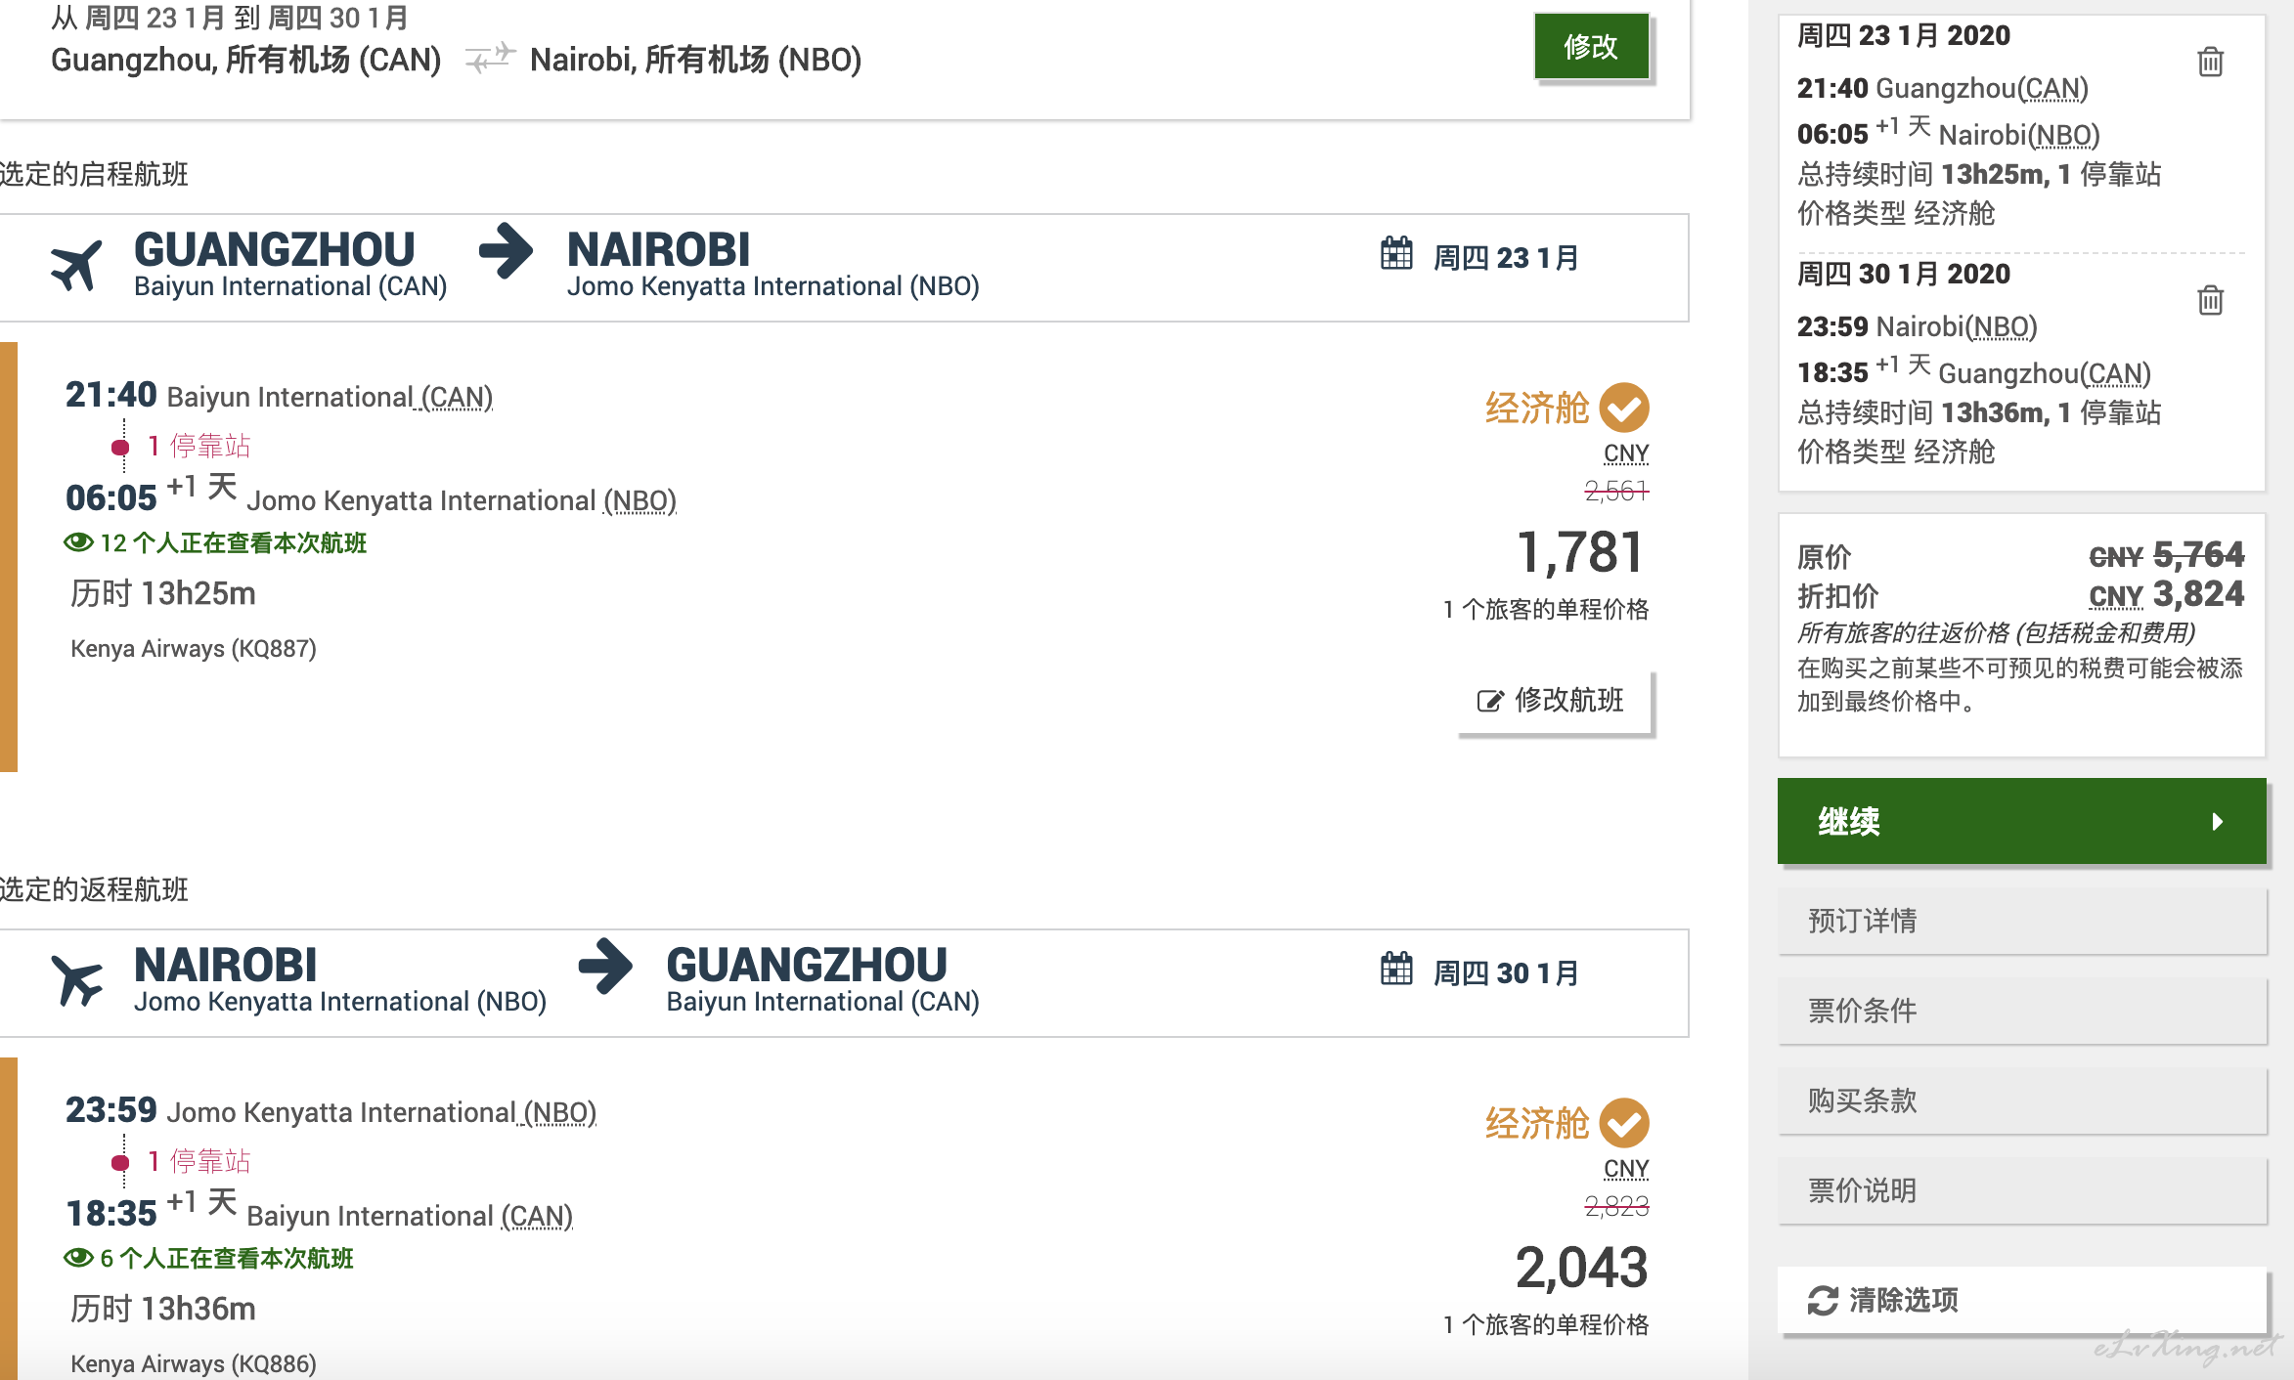The height and width of the screenshot is (1380, 2294).
Task: Expand the outbound 1 停靠站 stop details
Action: [199, 447]
